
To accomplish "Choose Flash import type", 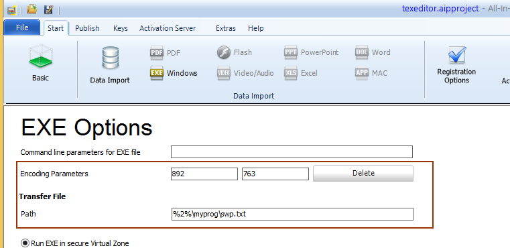I will pyautogui.click(x=235, y=52).
